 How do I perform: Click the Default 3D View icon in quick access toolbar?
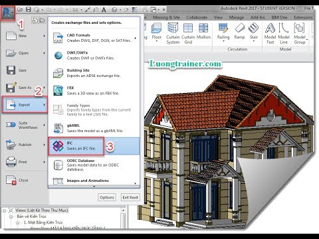tap(114, 10)
